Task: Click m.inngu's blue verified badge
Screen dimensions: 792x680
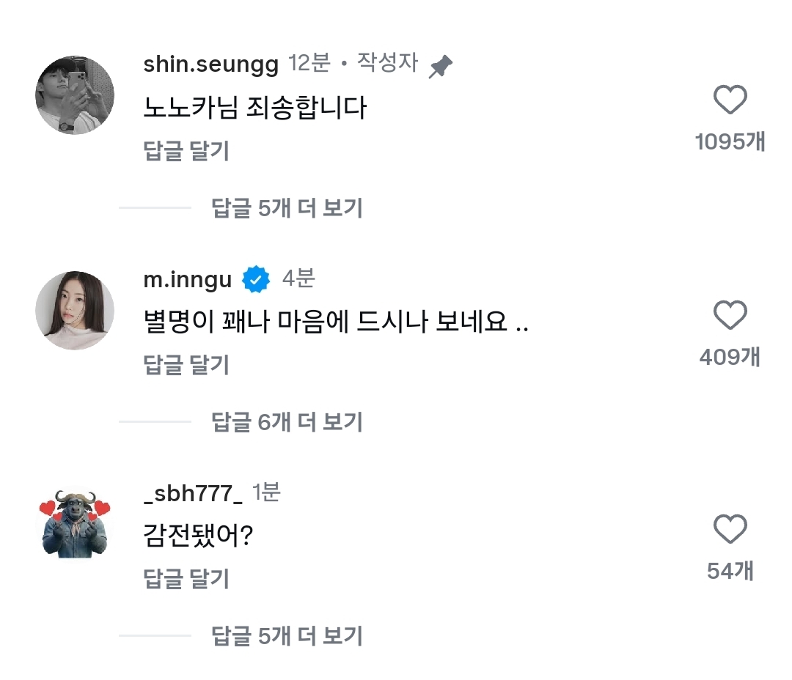Action: [x=256, y=279]
